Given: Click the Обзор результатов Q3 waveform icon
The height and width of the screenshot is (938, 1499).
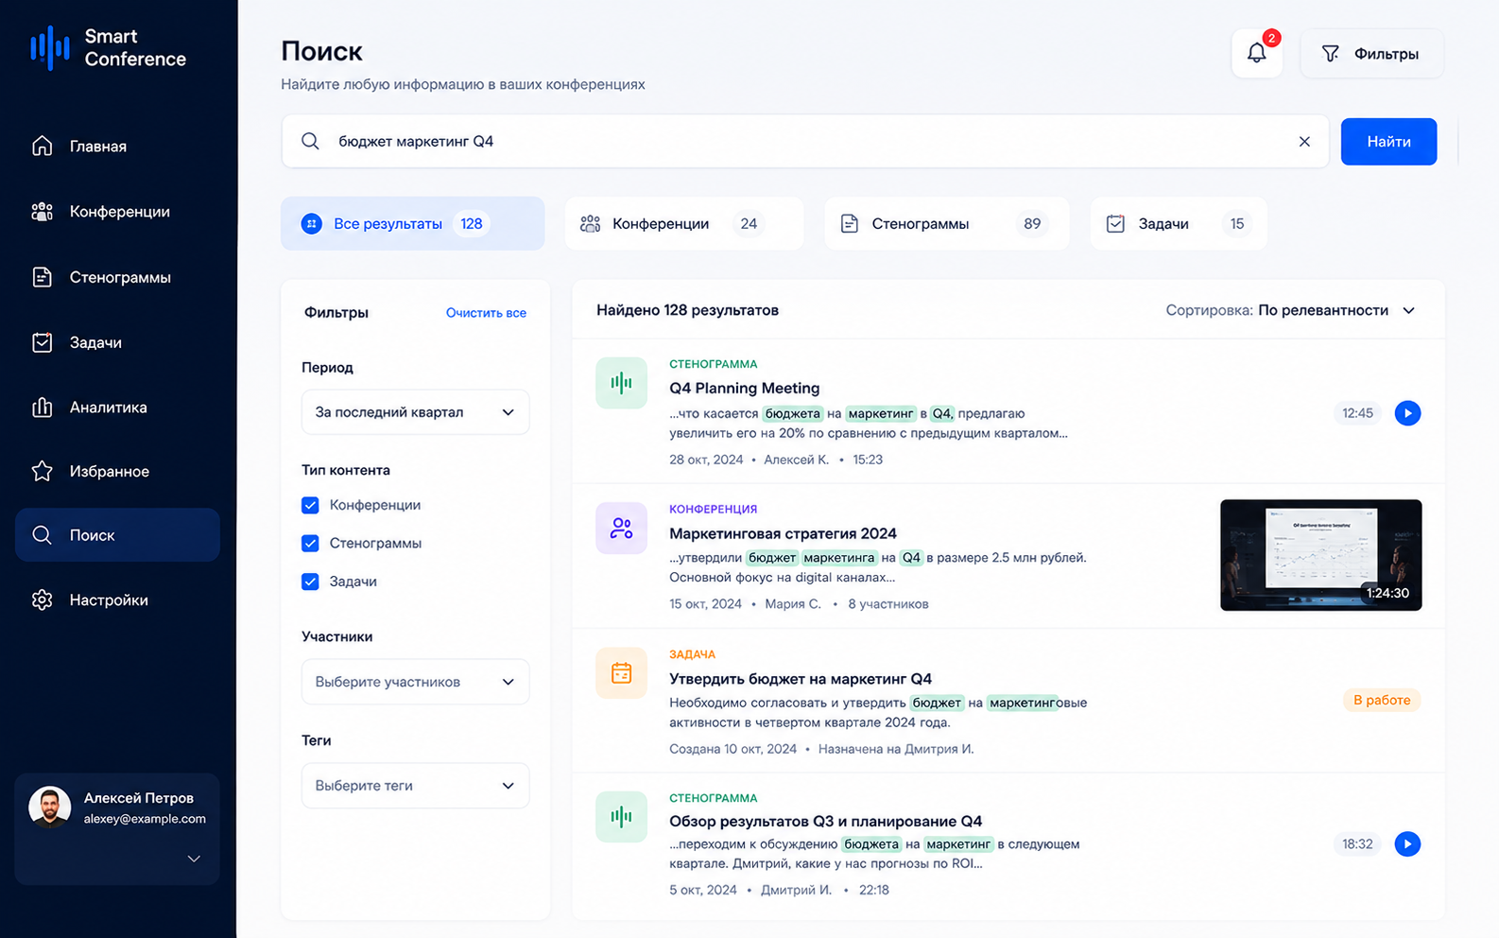Looking at the screenshot, I should coord(621,817).
